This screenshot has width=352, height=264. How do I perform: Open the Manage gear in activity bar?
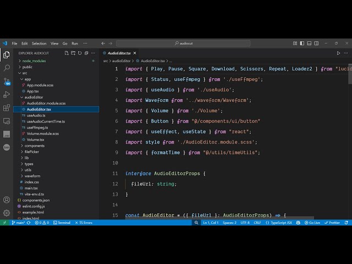pos(7,213)
